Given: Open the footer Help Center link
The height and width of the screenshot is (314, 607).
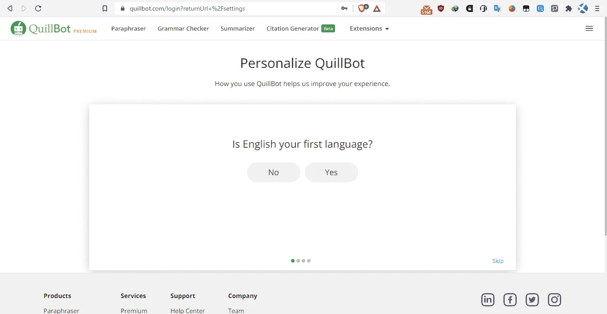Looking at the screenshot, I should (x=188, y=310).
